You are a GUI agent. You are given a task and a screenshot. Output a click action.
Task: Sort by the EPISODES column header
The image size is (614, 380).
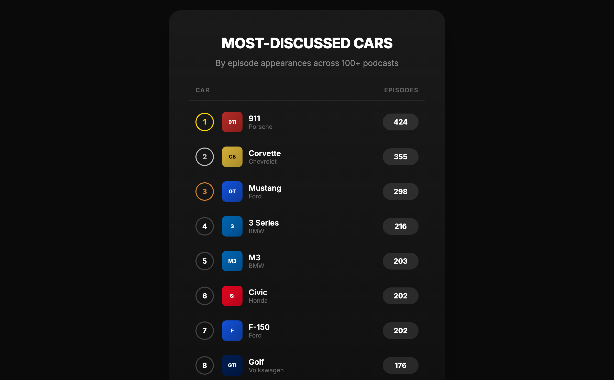pos(401,90)
